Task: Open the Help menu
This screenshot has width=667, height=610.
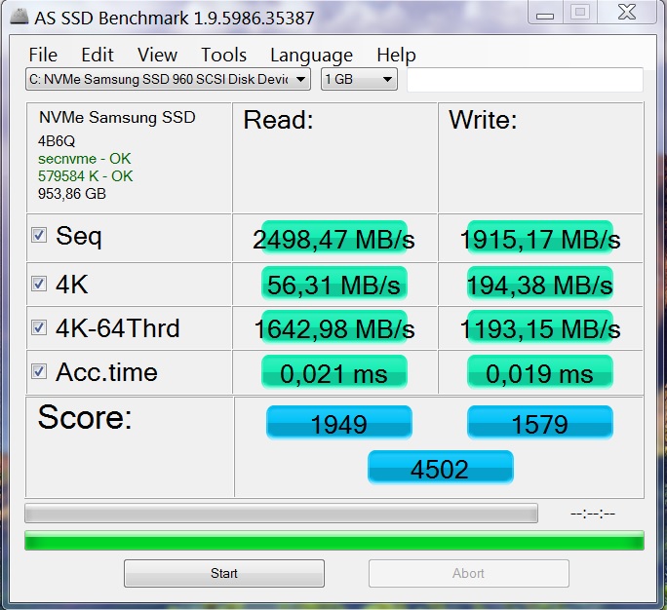Action: 396,56
